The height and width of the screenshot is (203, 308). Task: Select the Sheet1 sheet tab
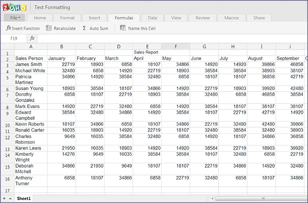pyautogui.click(x=24, y=199)
